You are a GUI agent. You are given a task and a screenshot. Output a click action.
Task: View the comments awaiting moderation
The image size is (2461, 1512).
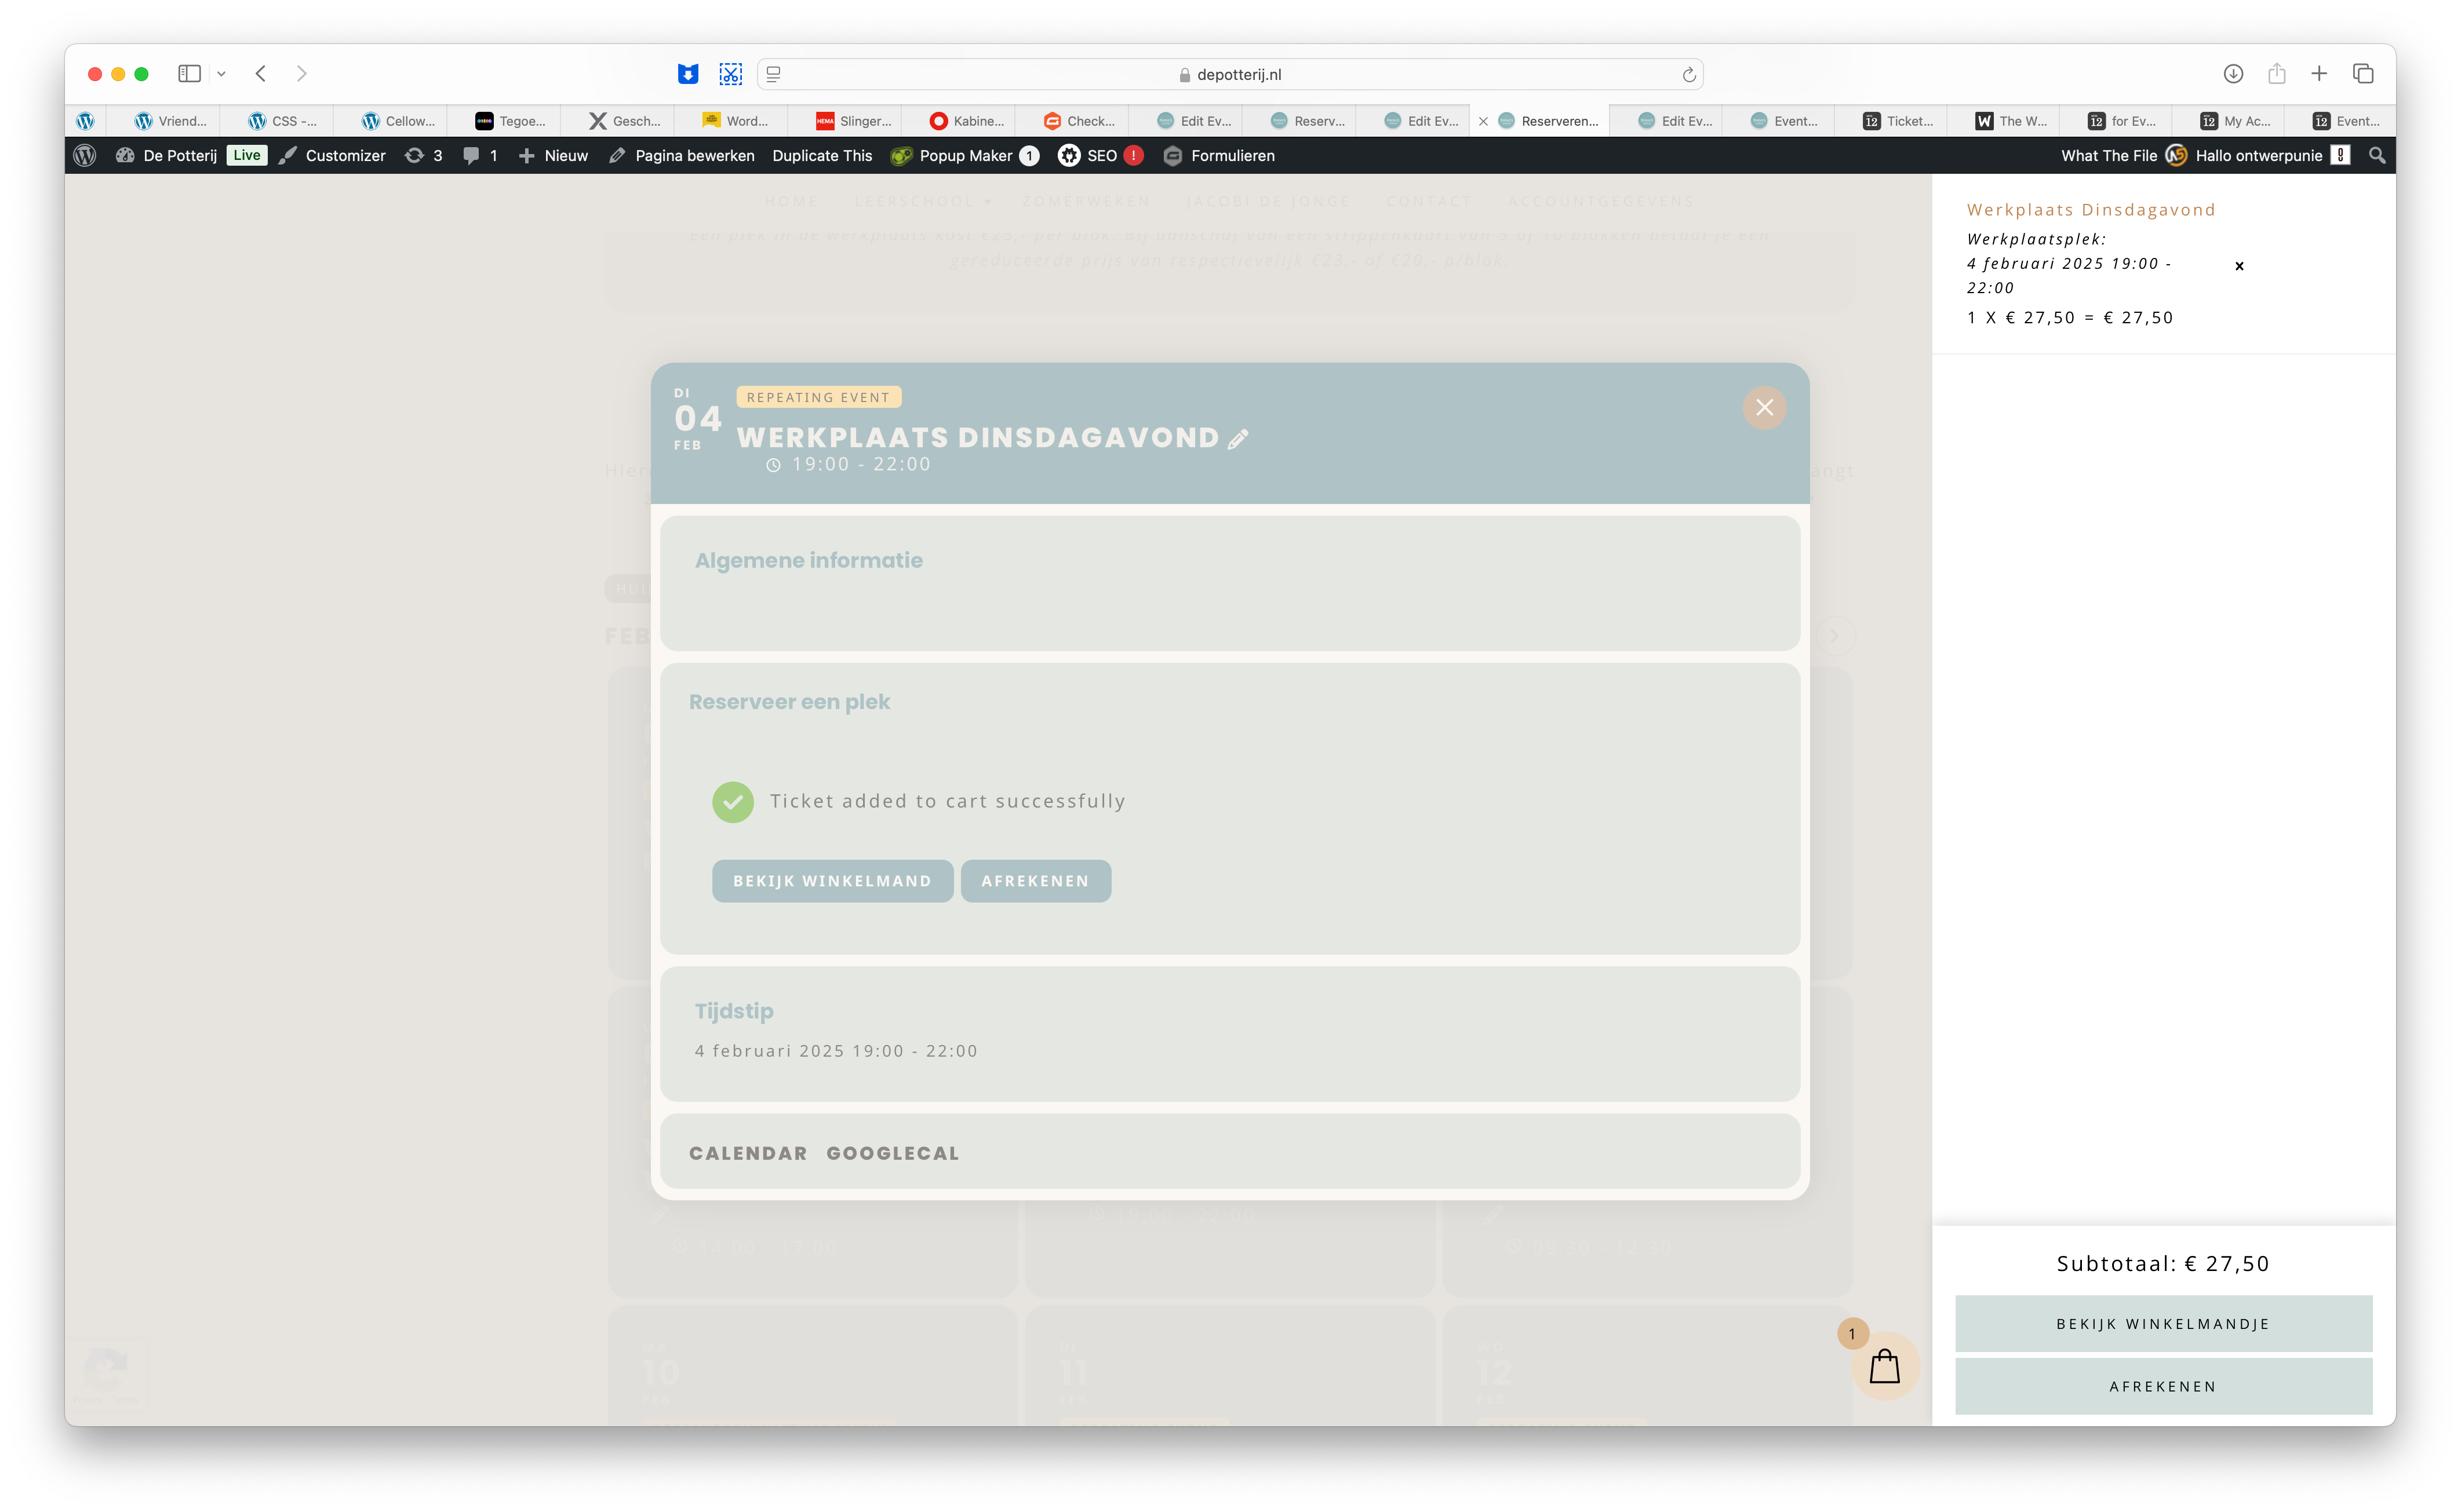480,155
